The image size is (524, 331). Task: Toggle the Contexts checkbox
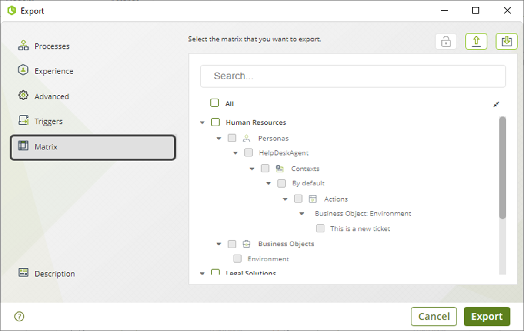tap(265, 169)
